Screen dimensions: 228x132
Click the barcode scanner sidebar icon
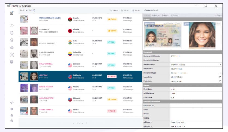coord(12,55)
